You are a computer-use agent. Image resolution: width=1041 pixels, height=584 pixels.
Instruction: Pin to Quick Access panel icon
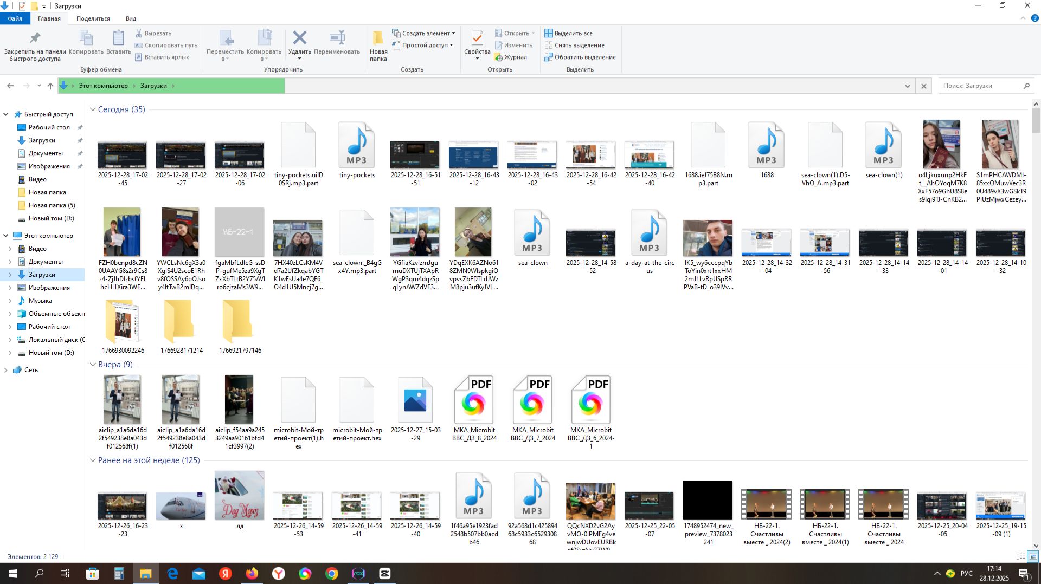(35, 46)
